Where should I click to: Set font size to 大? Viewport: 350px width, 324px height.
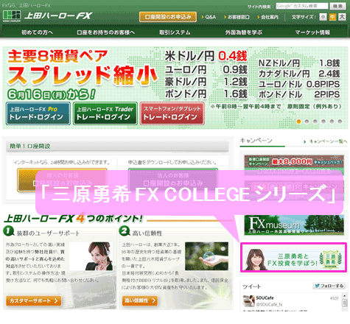pos(342,17)
